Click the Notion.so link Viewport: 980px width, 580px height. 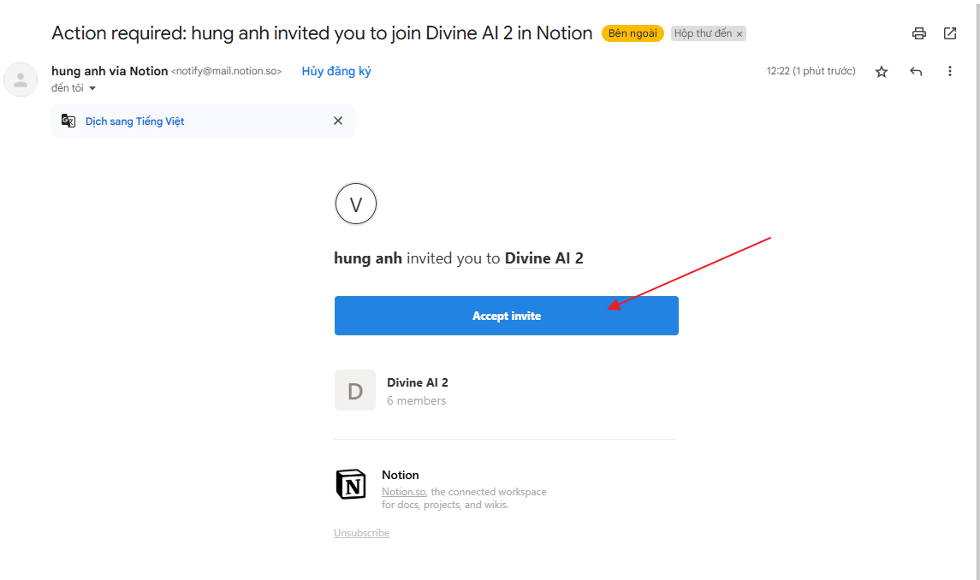pyautogui.click(x=403, y=492)
